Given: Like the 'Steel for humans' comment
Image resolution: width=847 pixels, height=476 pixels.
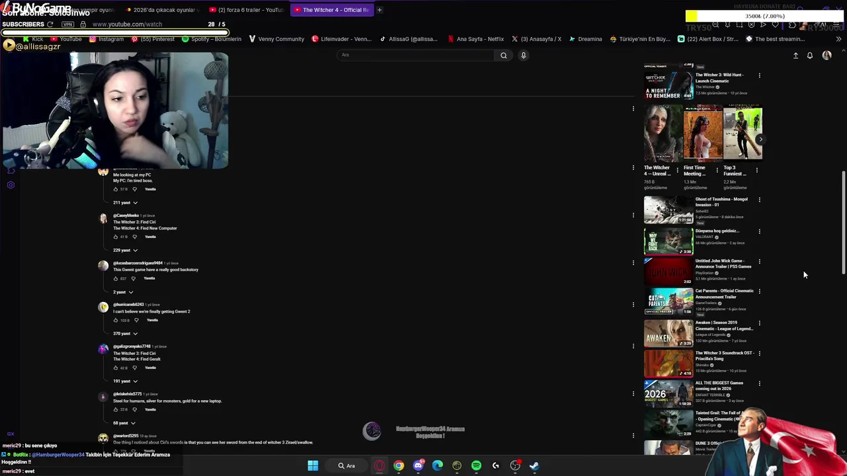Looking at the screenshot, I should [x=116, y=409].
